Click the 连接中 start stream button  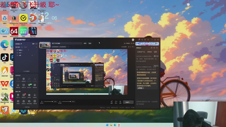point(128,102)
